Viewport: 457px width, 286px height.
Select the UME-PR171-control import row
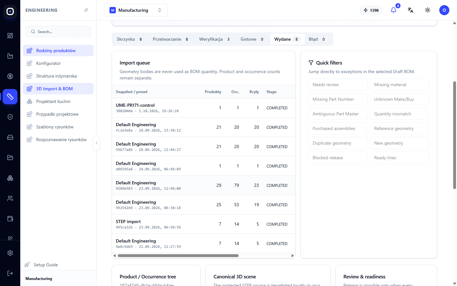pos(203,108)
